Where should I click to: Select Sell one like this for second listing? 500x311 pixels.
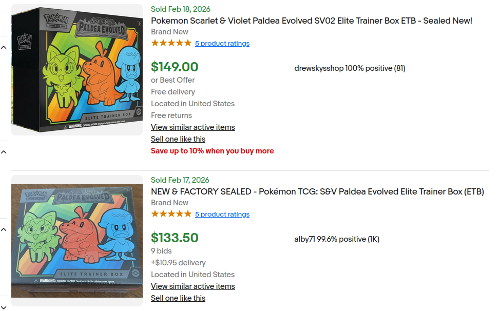point(178,298)
